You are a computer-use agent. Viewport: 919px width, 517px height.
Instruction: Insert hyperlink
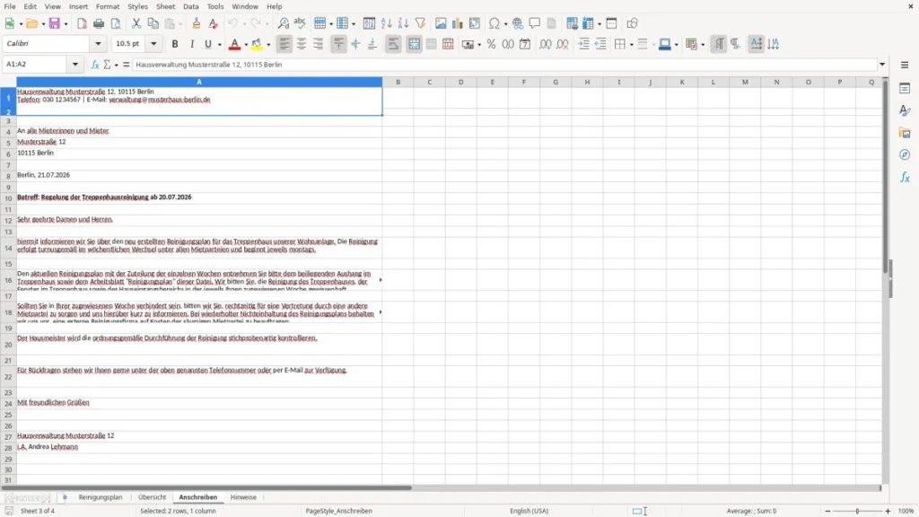tap(518, 23)
